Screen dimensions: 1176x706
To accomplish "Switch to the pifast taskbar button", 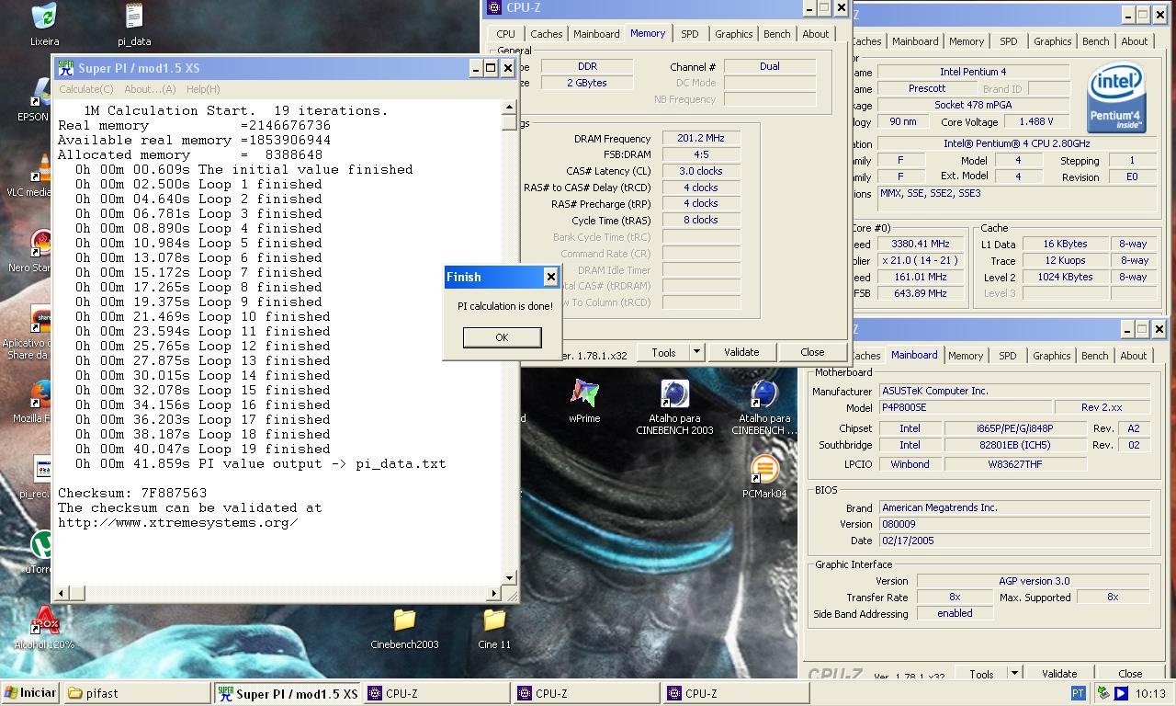I will 138,693.
